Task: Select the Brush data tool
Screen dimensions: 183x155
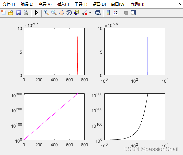Action: pyautogui.click(x=84, y=13)
